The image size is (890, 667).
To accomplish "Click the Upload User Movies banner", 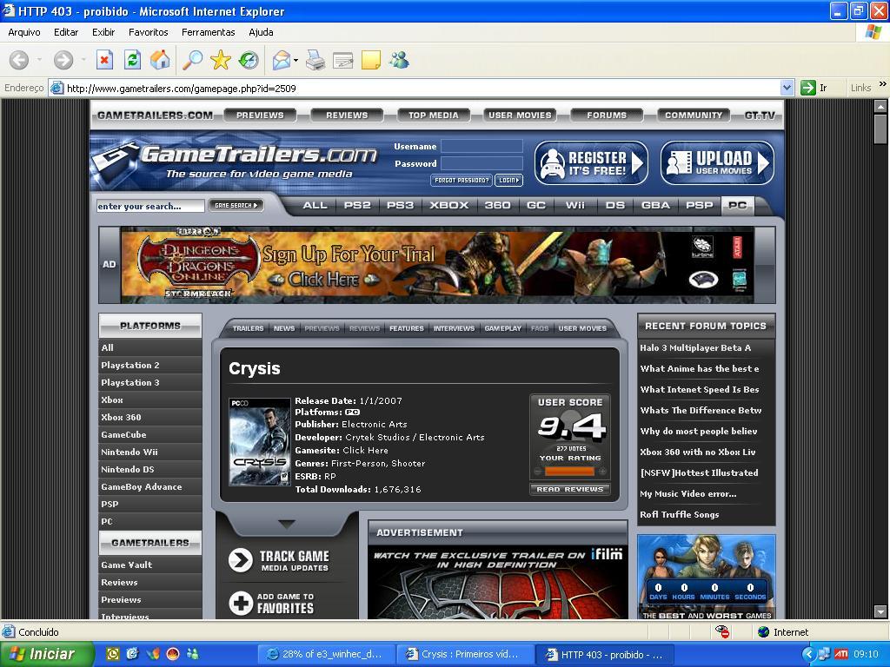I will point(717,162).
